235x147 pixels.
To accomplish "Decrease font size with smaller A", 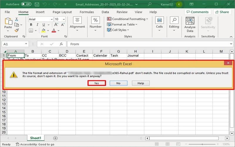I will (x=63, y=25).
